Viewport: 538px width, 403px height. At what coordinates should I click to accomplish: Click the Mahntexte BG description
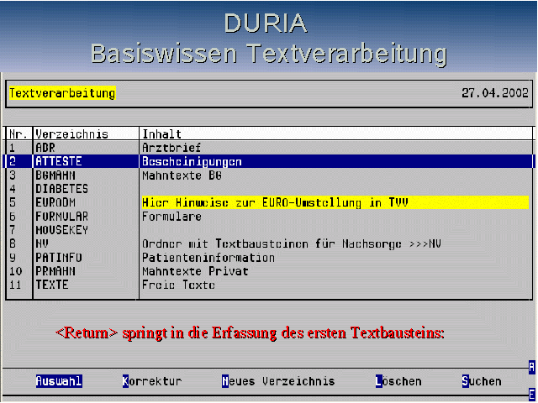tap(182, 175)
